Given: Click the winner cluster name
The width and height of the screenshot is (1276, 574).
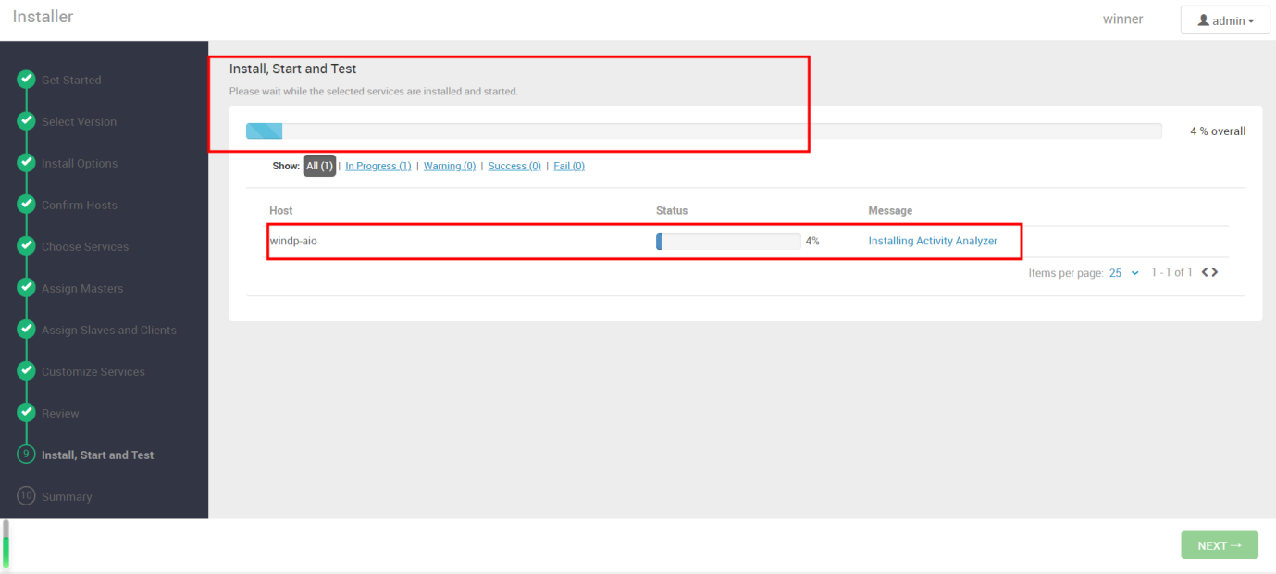Looking at the screenshot, I should pos(1122,19).
